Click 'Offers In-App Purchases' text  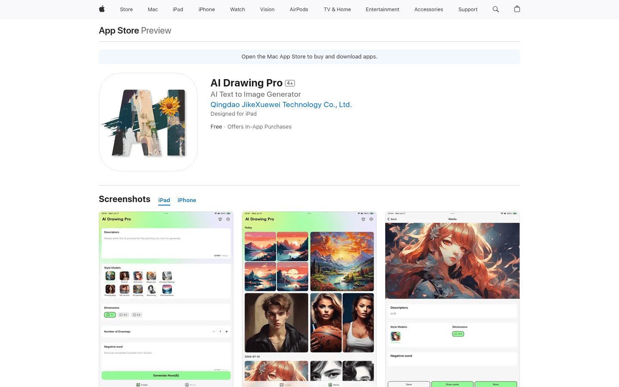coord(259,127)
